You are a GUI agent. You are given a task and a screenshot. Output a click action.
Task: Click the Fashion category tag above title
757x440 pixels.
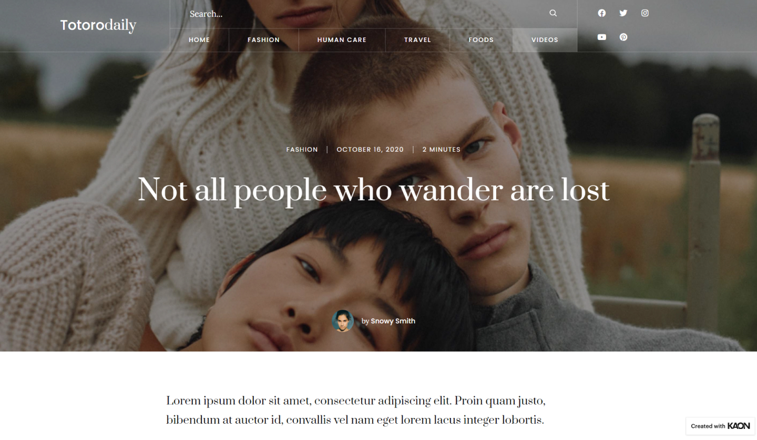302,150
